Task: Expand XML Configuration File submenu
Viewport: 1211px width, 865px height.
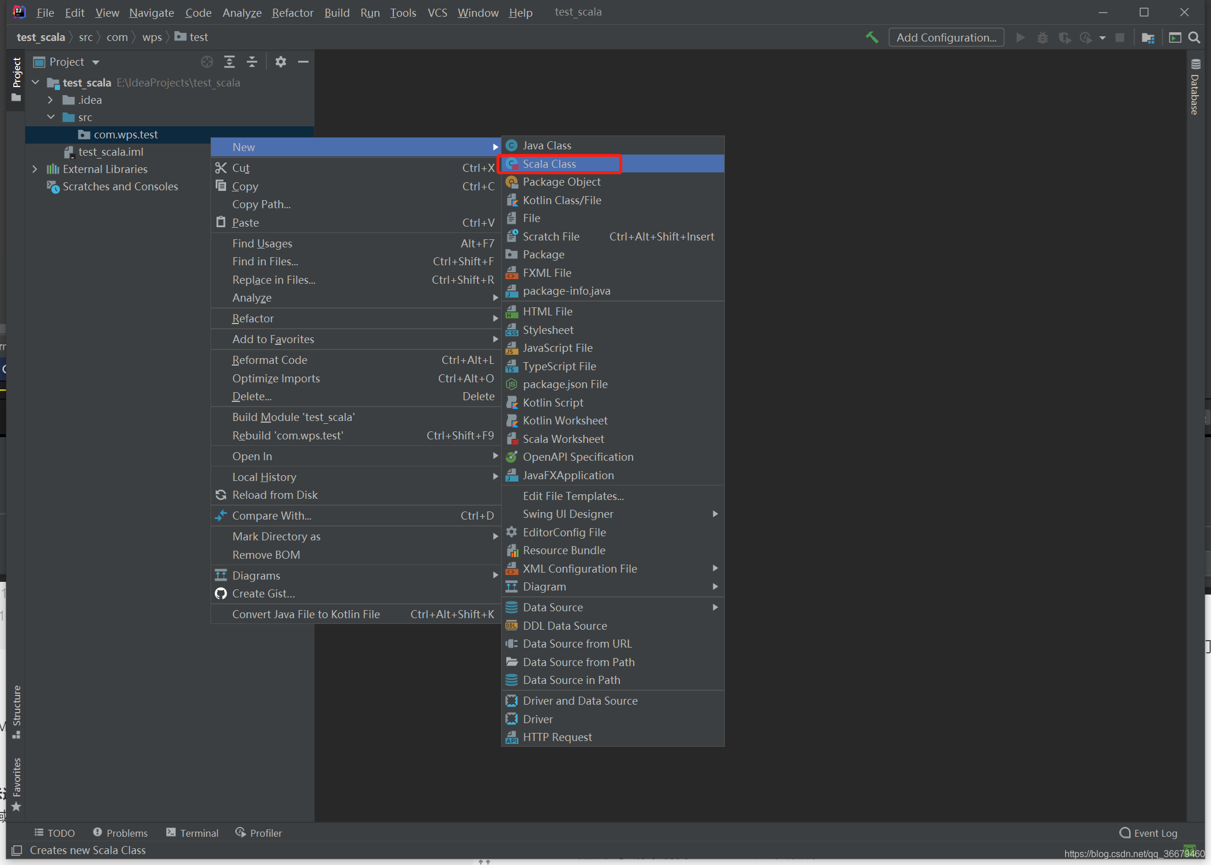Action: 613,569
